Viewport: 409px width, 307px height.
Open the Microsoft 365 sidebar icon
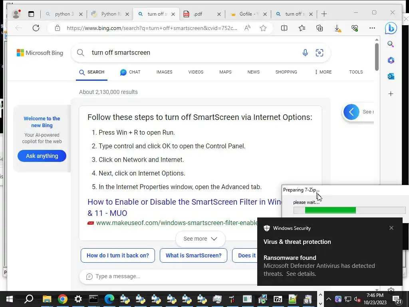coord(391,60)
